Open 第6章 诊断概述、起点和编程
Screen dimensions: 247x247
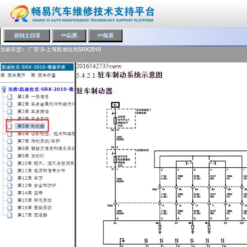click(x=46, y=134)
